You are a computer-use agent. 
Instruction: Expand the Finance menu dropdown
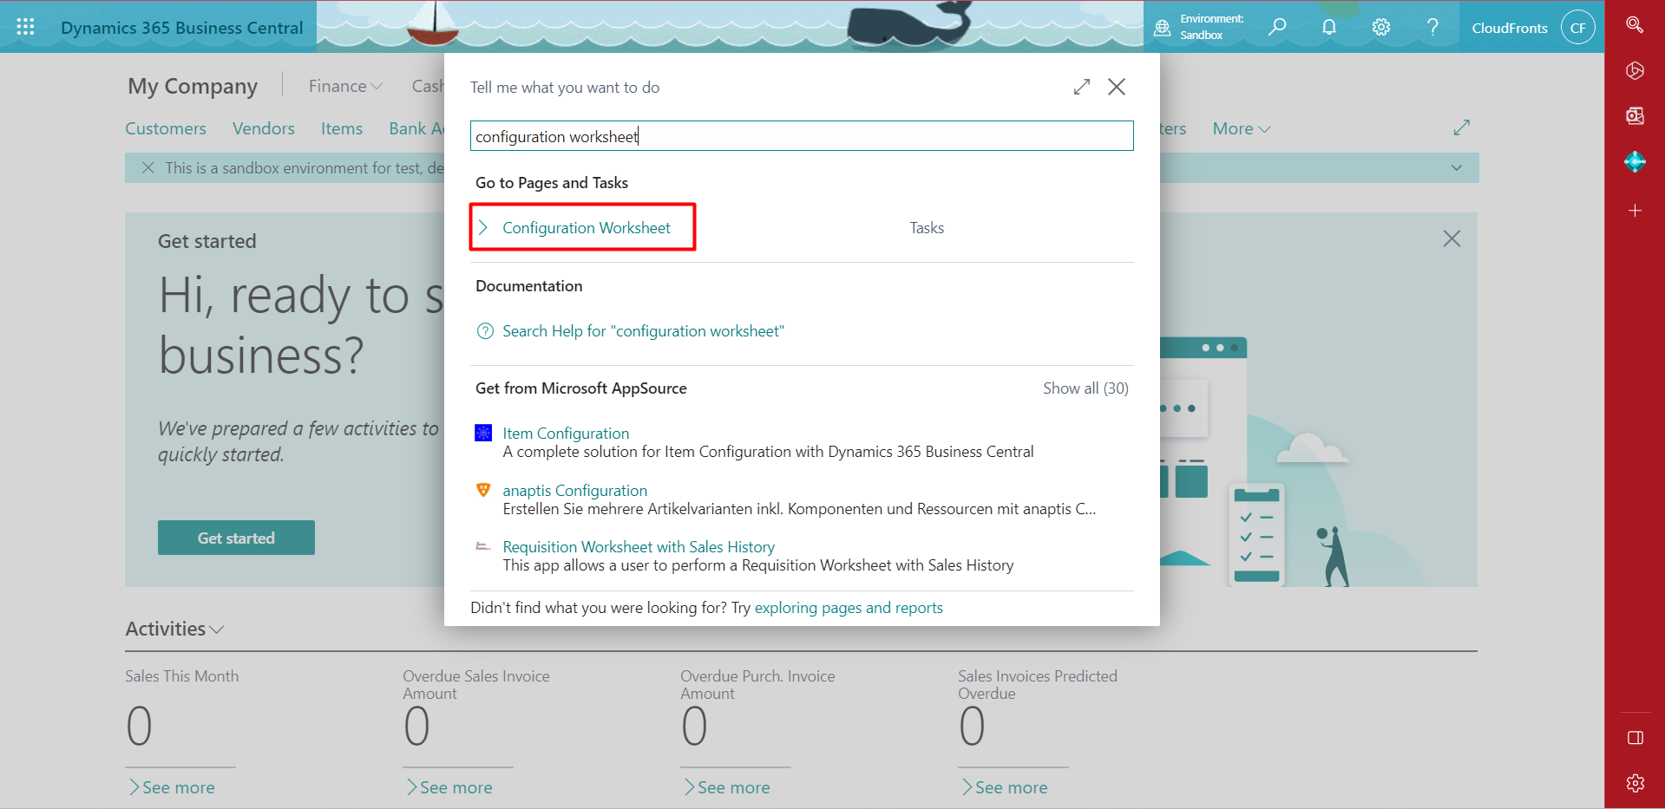(345, 86)
